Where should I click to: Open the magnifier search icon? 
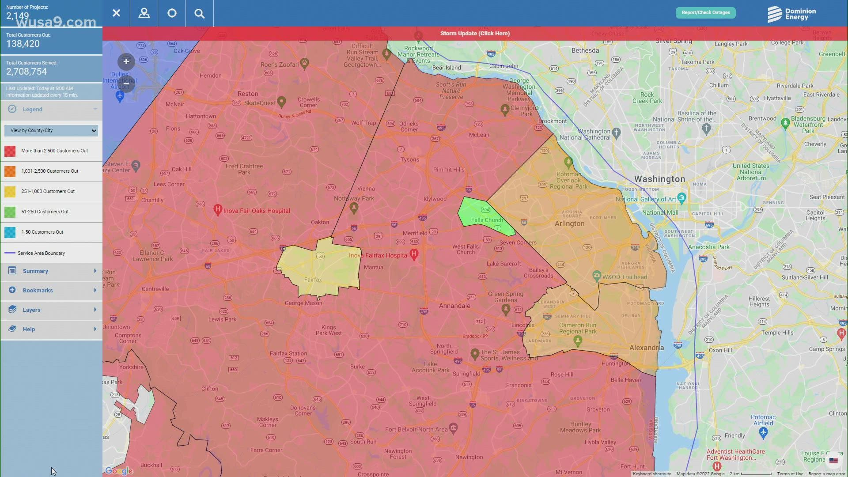[200, 13]
